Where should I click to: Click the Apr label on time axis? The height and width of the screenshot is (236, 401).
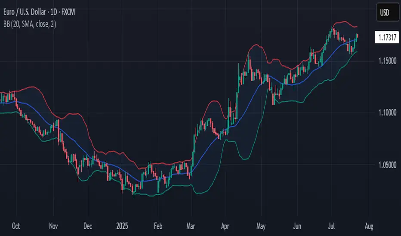tap(225, 226)
